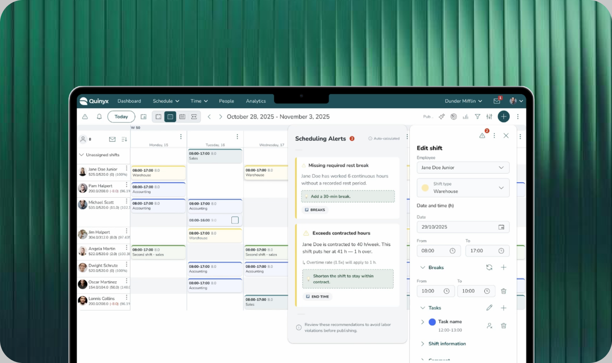The height and width of the screenshot is (363, 612).
Task: Click the sort employees icon
Action: click(x=124, y=139)
